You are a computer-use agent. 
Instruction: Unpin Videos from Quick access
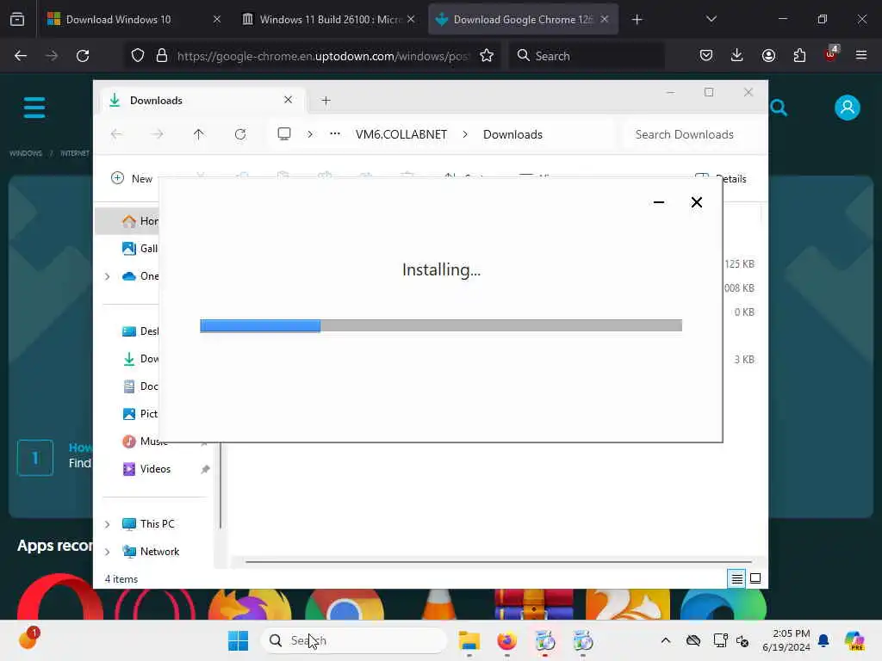coord(205,469)
